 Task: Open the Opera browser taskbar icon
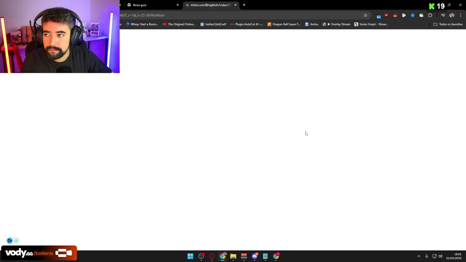pyautogui.click(x=212, y=256)
